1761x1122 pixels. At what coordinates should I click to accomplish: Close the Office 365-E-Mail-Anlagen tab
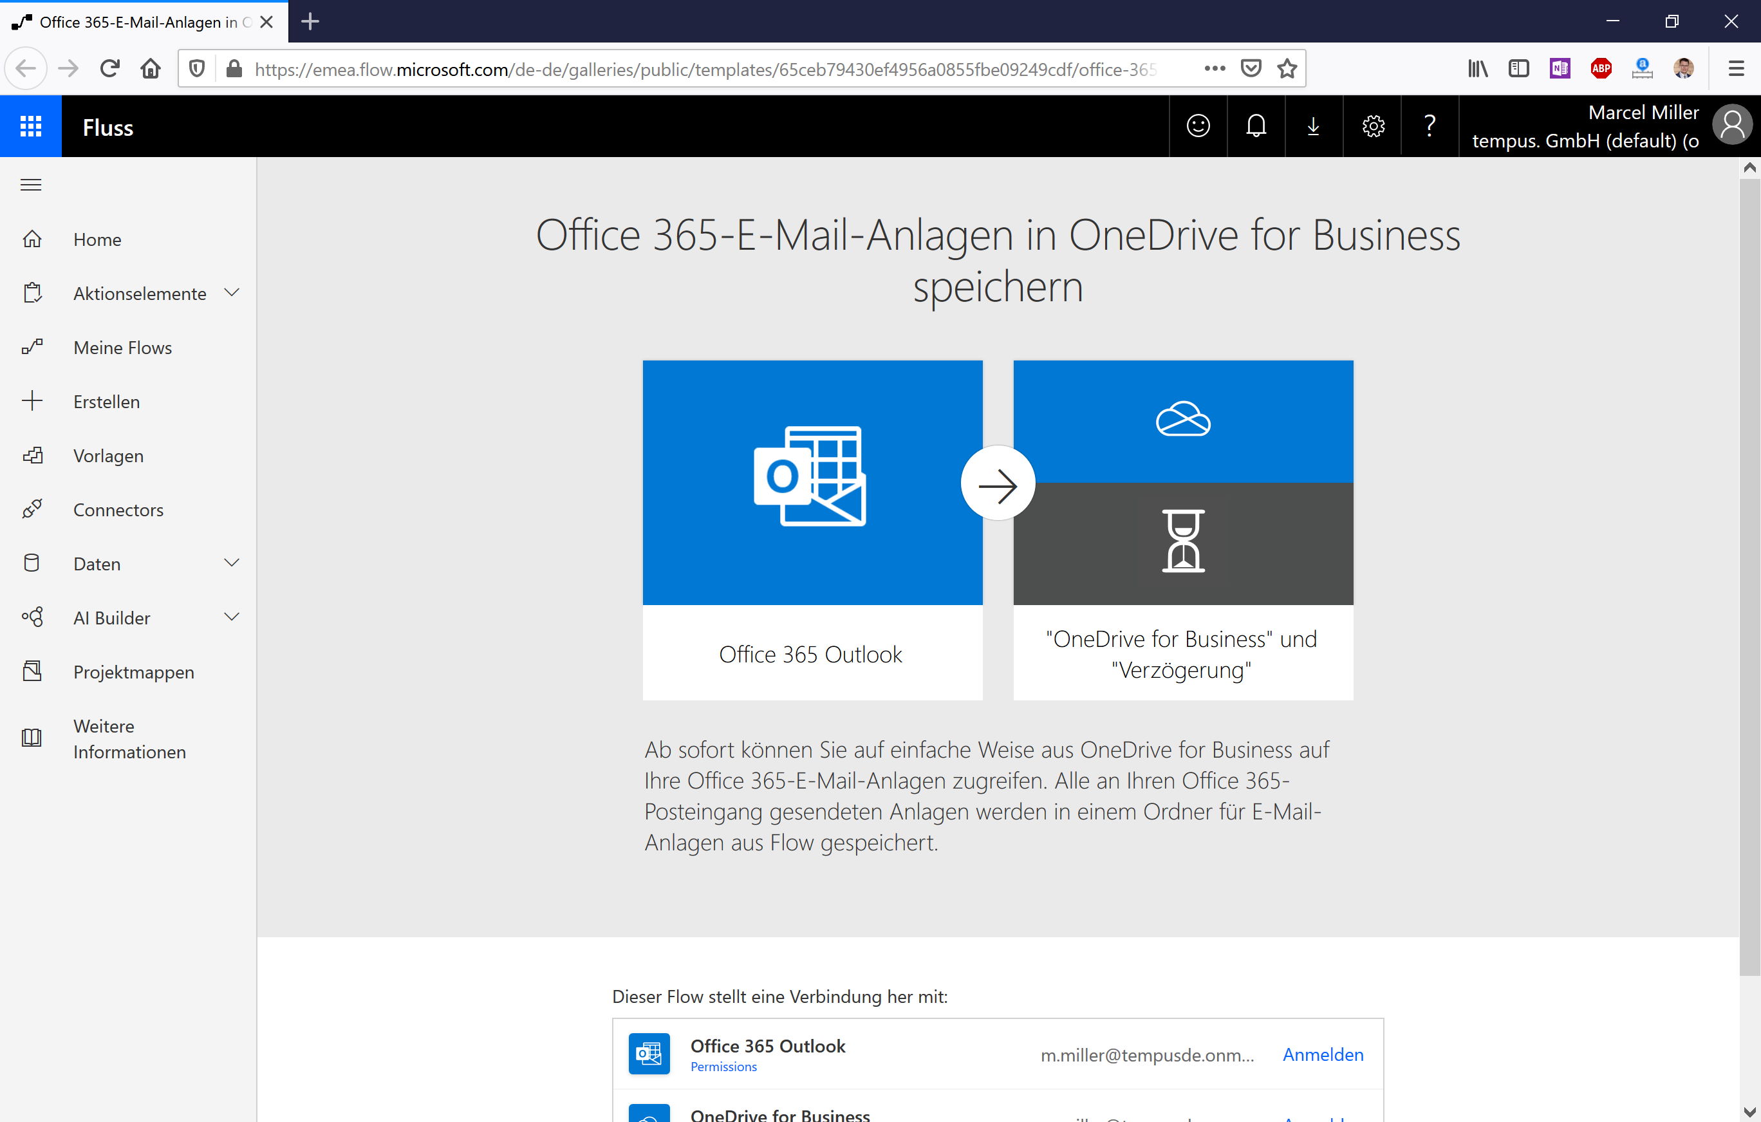point(267,21)
